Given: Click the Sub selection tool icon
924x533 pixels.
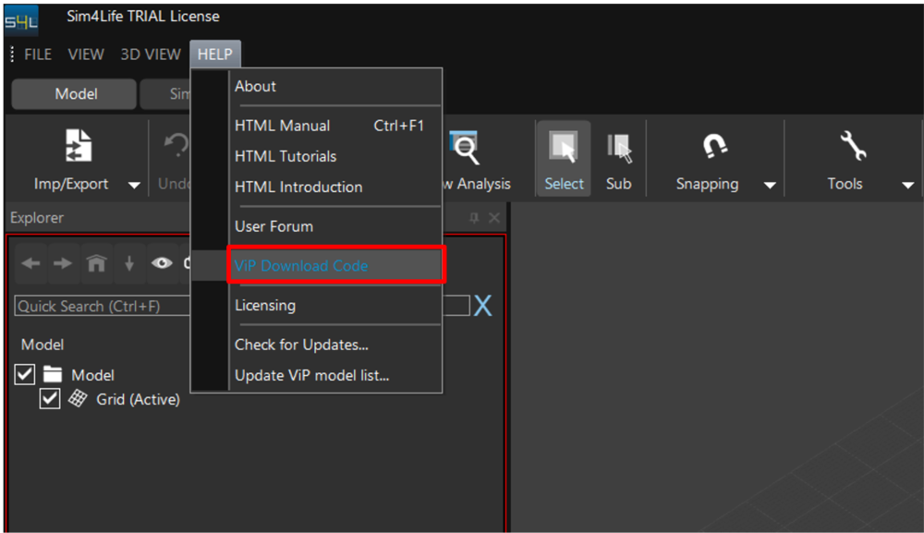Looking at the screenshot, I should click(x=618, y=148).
